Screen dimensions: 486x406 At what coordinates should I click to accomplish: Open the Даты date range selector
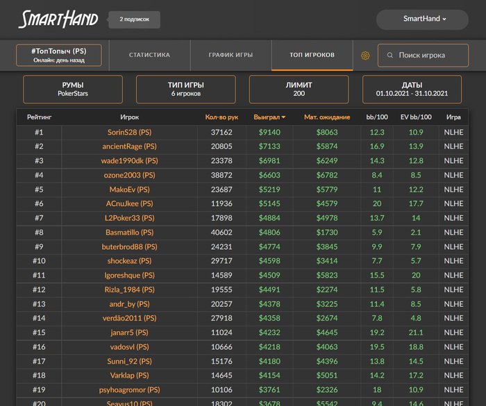pyautogui.click(x=412, y=90)
